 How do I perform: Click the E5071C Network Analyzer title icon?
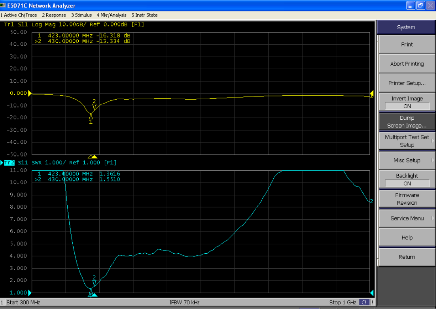(x=3, y=6)
